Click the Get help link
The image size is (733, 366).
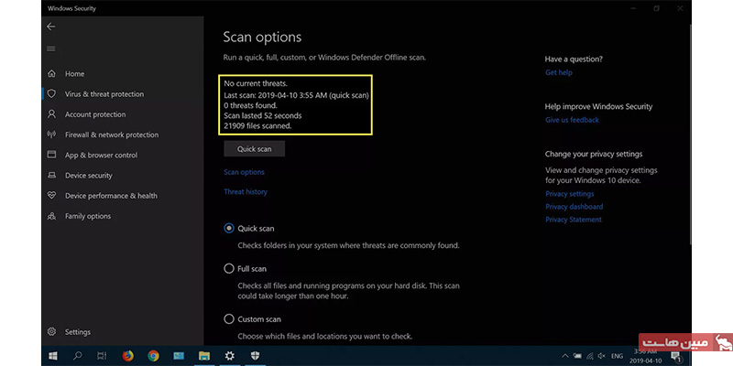(x=559, y=73)
